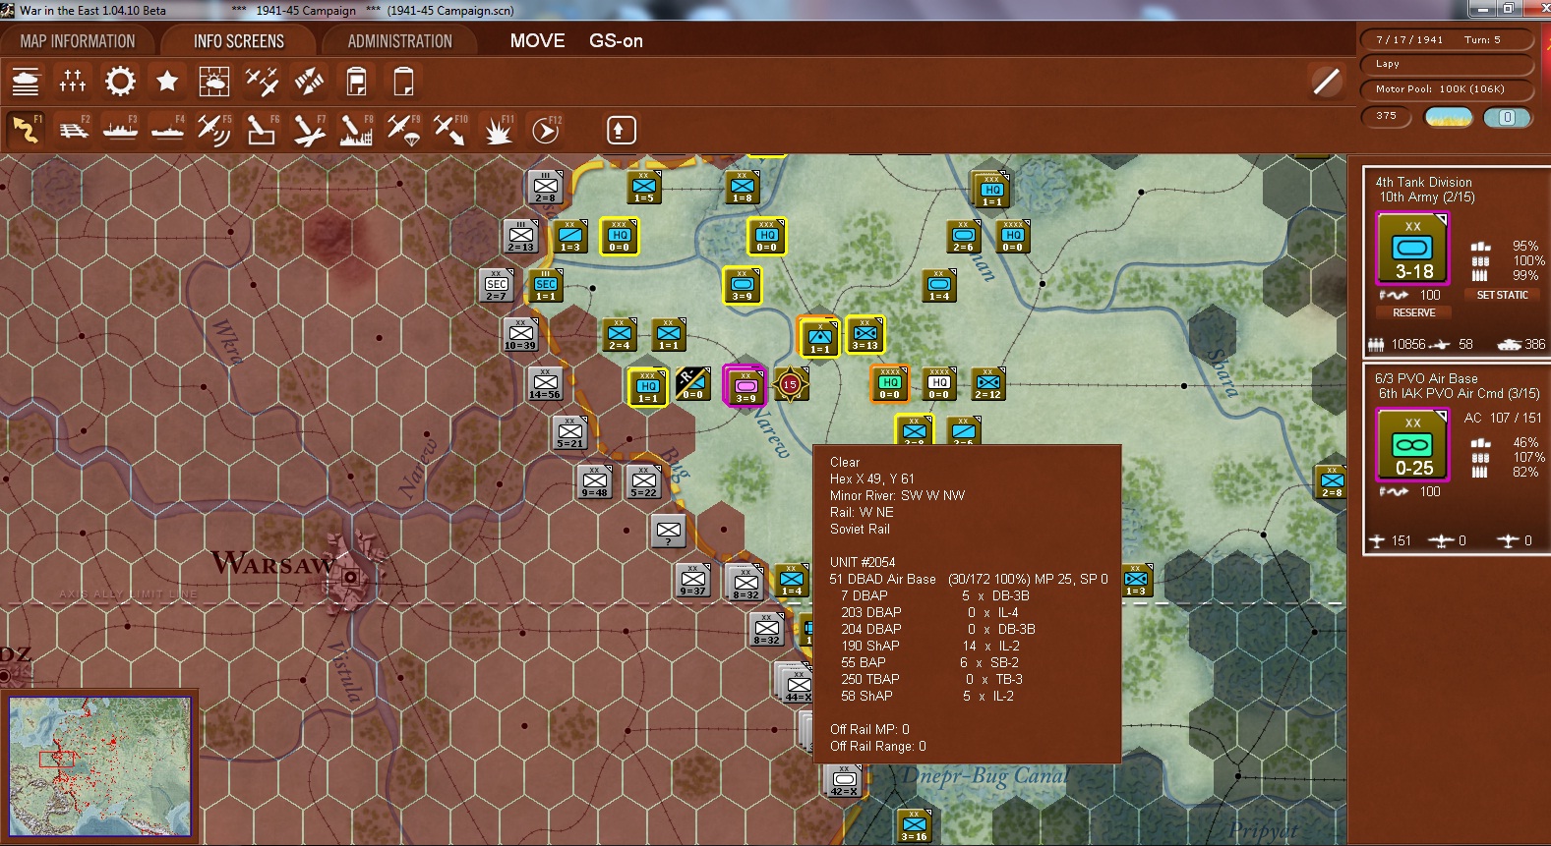This screenshot has height=846, width=1551.
Task: Open the ADMINISTRATION tab
Action: point(399,41)
